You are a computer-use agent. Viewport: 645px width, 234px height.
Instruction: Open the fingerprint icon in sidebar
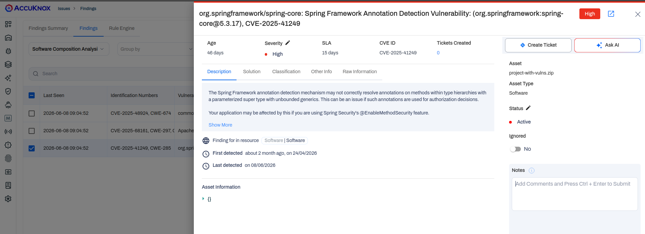pos(8,158)
